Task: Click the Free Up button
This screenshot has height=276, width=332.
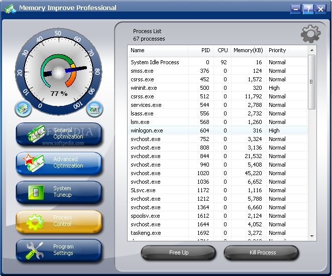Action: (178, 252)
